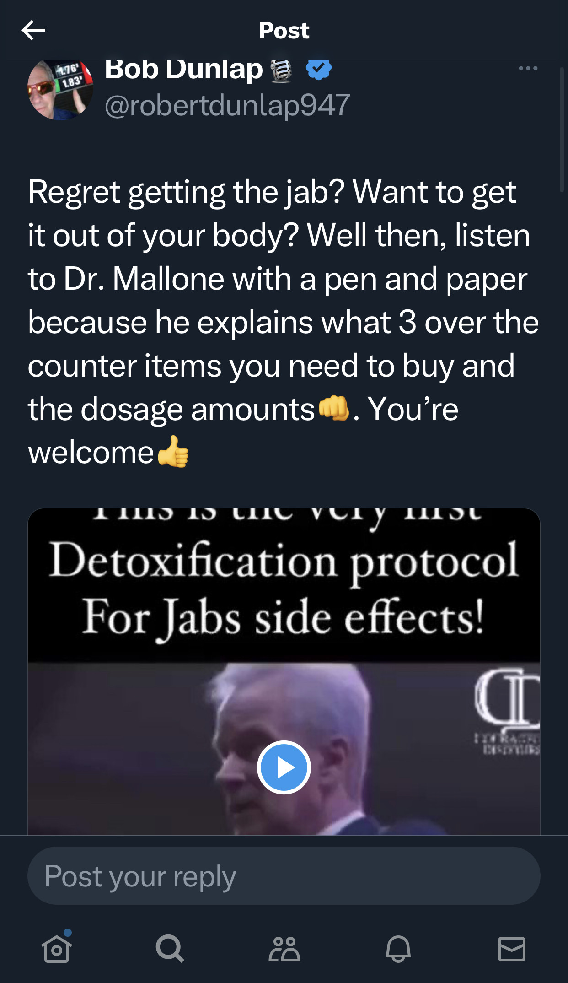Tap the fist emoji after dosage amounts
The width and height of the screenshot is (568, 983).
[334, 408]
